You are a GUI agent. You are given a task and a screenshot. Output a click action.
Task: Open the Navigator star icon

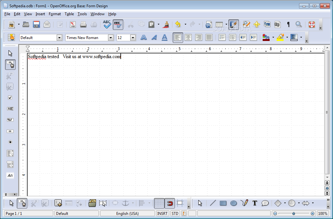(x=257, y=24)
